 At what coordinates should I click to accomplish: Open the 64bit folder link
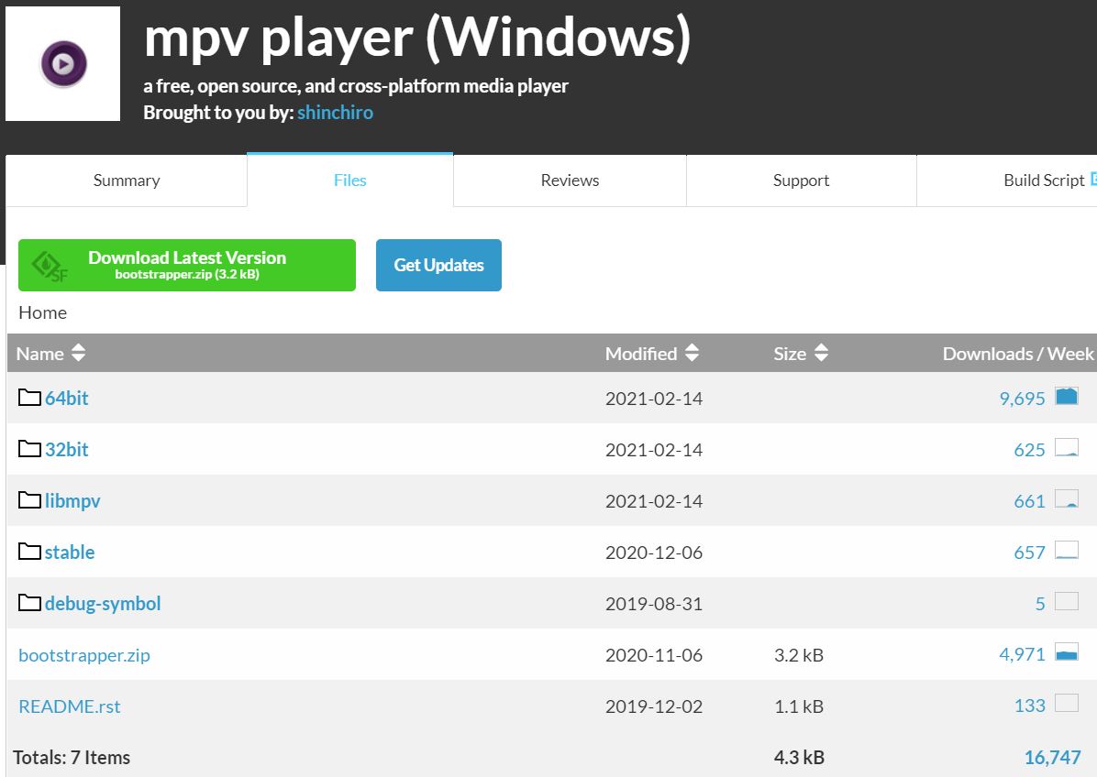[x=66, y=399]
